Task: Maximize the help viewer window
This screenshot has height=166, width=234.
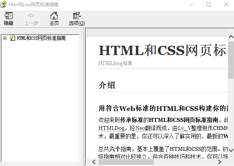Action: tap(208, 4)
